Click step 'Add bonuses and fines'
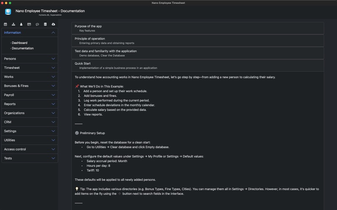This screenshot has width=337, height=210. click(x=100, y=96)
